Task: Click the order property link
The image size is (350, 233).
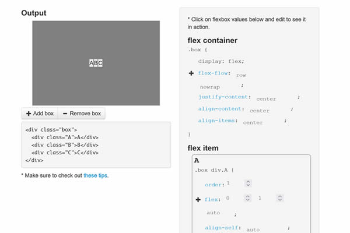Action: [213, 185]
